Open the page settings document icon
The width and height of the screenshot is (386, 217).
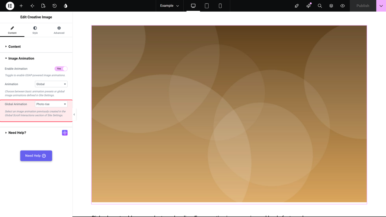pyautogui.click(x=43, y=6)
